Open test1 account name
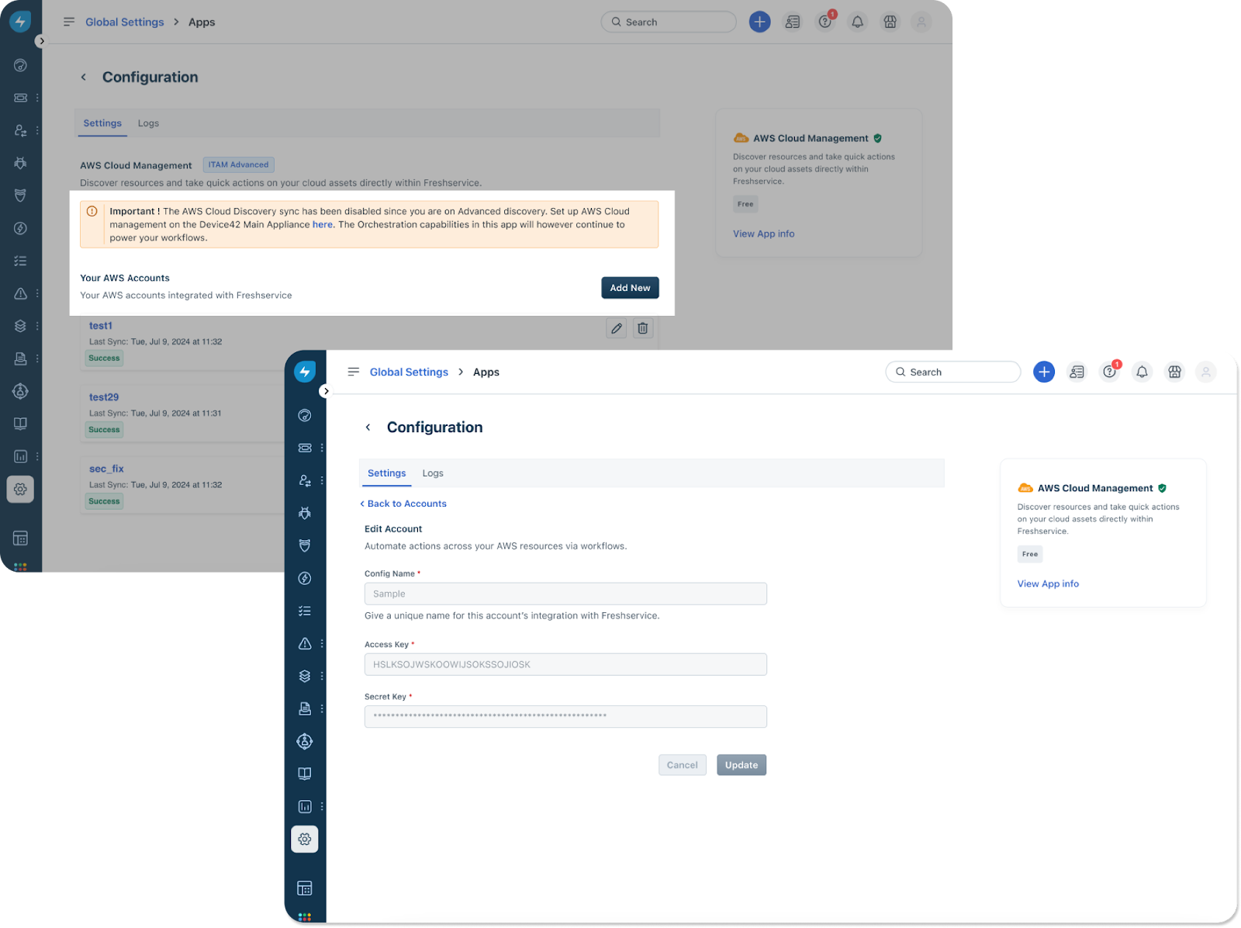This screenshot has height=928, width=1241. (x=101, y=326)
